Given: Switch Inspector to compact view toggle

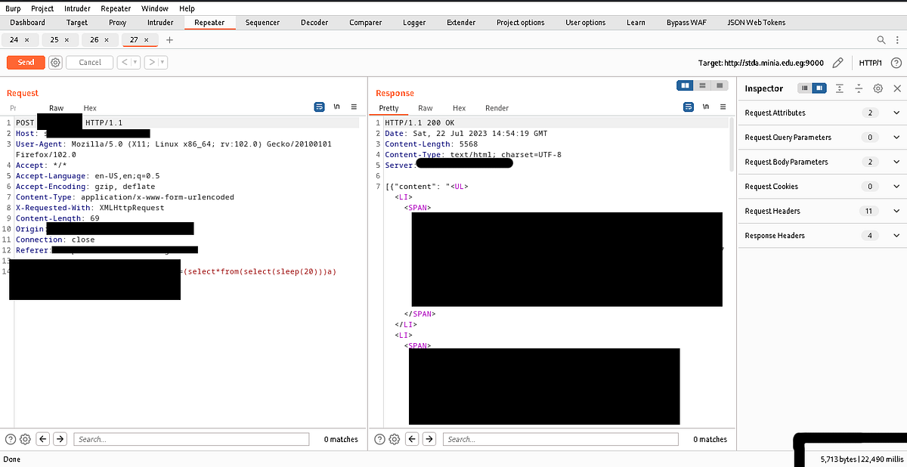Looking at the screenshot, I should (x=804, y=88).
